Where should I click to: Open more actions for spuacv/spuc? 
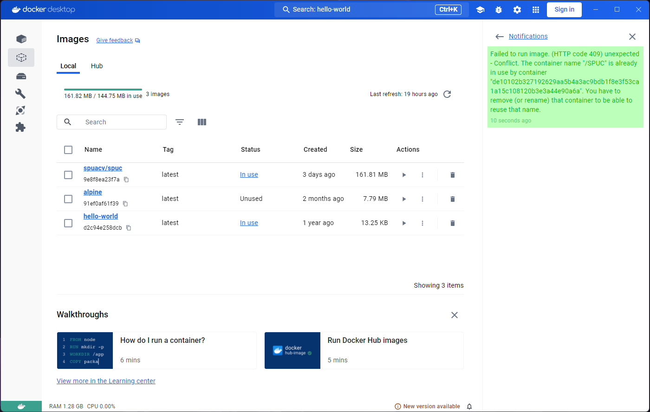click(422, 175)
